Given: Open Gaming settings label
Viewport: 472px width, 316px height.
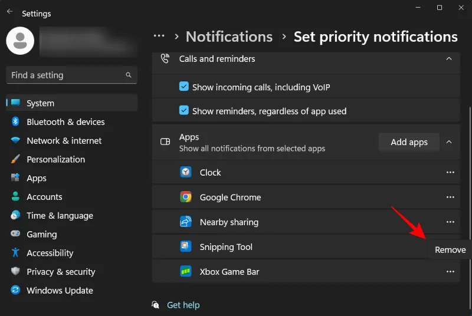Looking at the screenshot, I should (41, 234).
